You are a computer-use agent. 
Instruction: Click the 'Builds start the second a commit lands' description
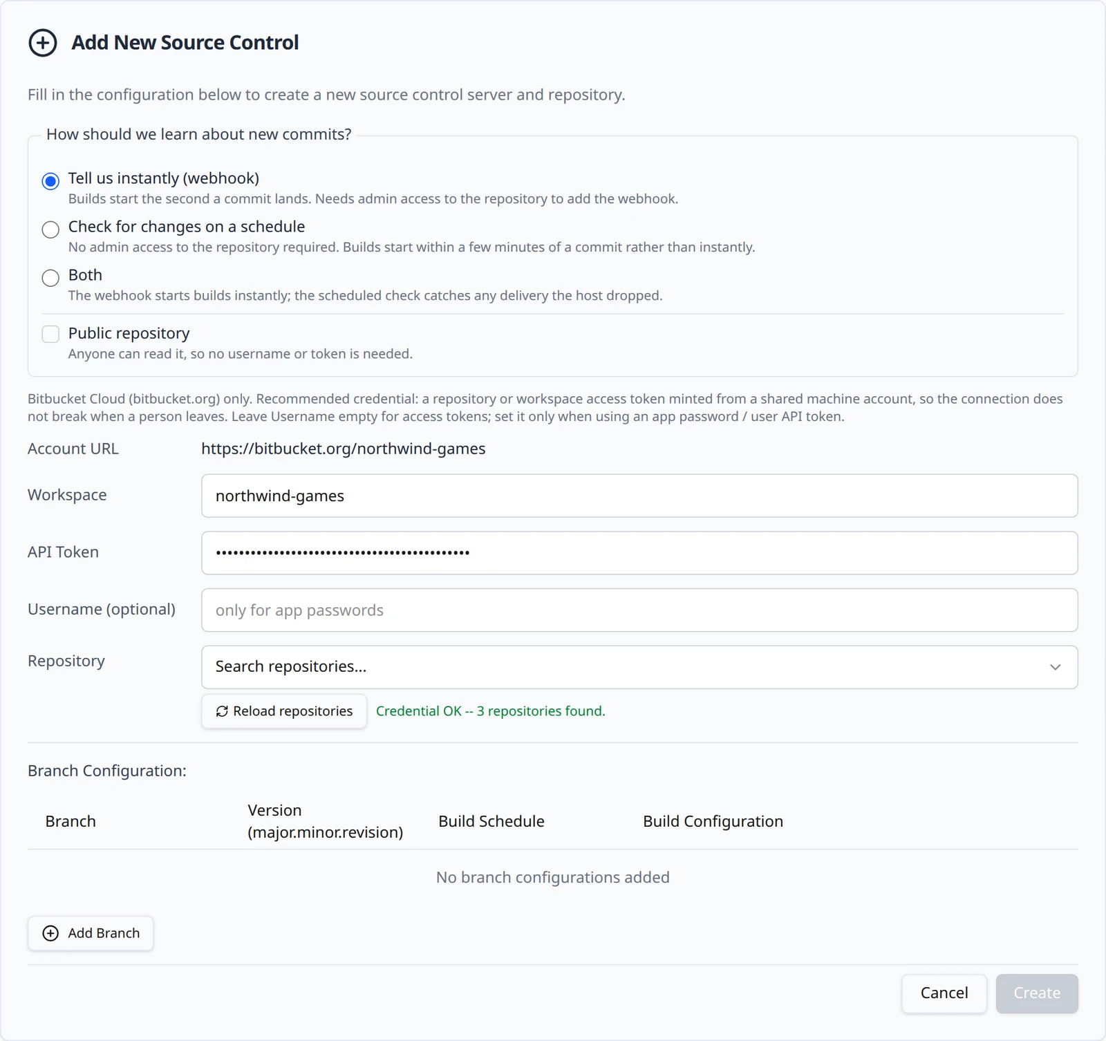click(373, 199)
